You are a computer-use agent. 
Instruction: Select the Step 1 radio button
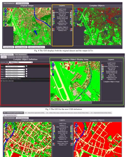coord(26,66)
